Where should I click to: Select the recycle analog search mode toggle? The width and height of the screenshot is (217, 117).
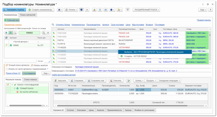(x=11, y=33)
